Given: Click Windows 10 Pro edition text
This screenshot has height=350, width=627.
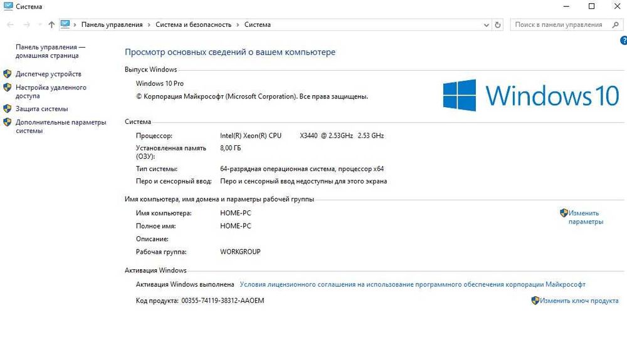Looking at the screenshot, I should click(x=159, y=83).
